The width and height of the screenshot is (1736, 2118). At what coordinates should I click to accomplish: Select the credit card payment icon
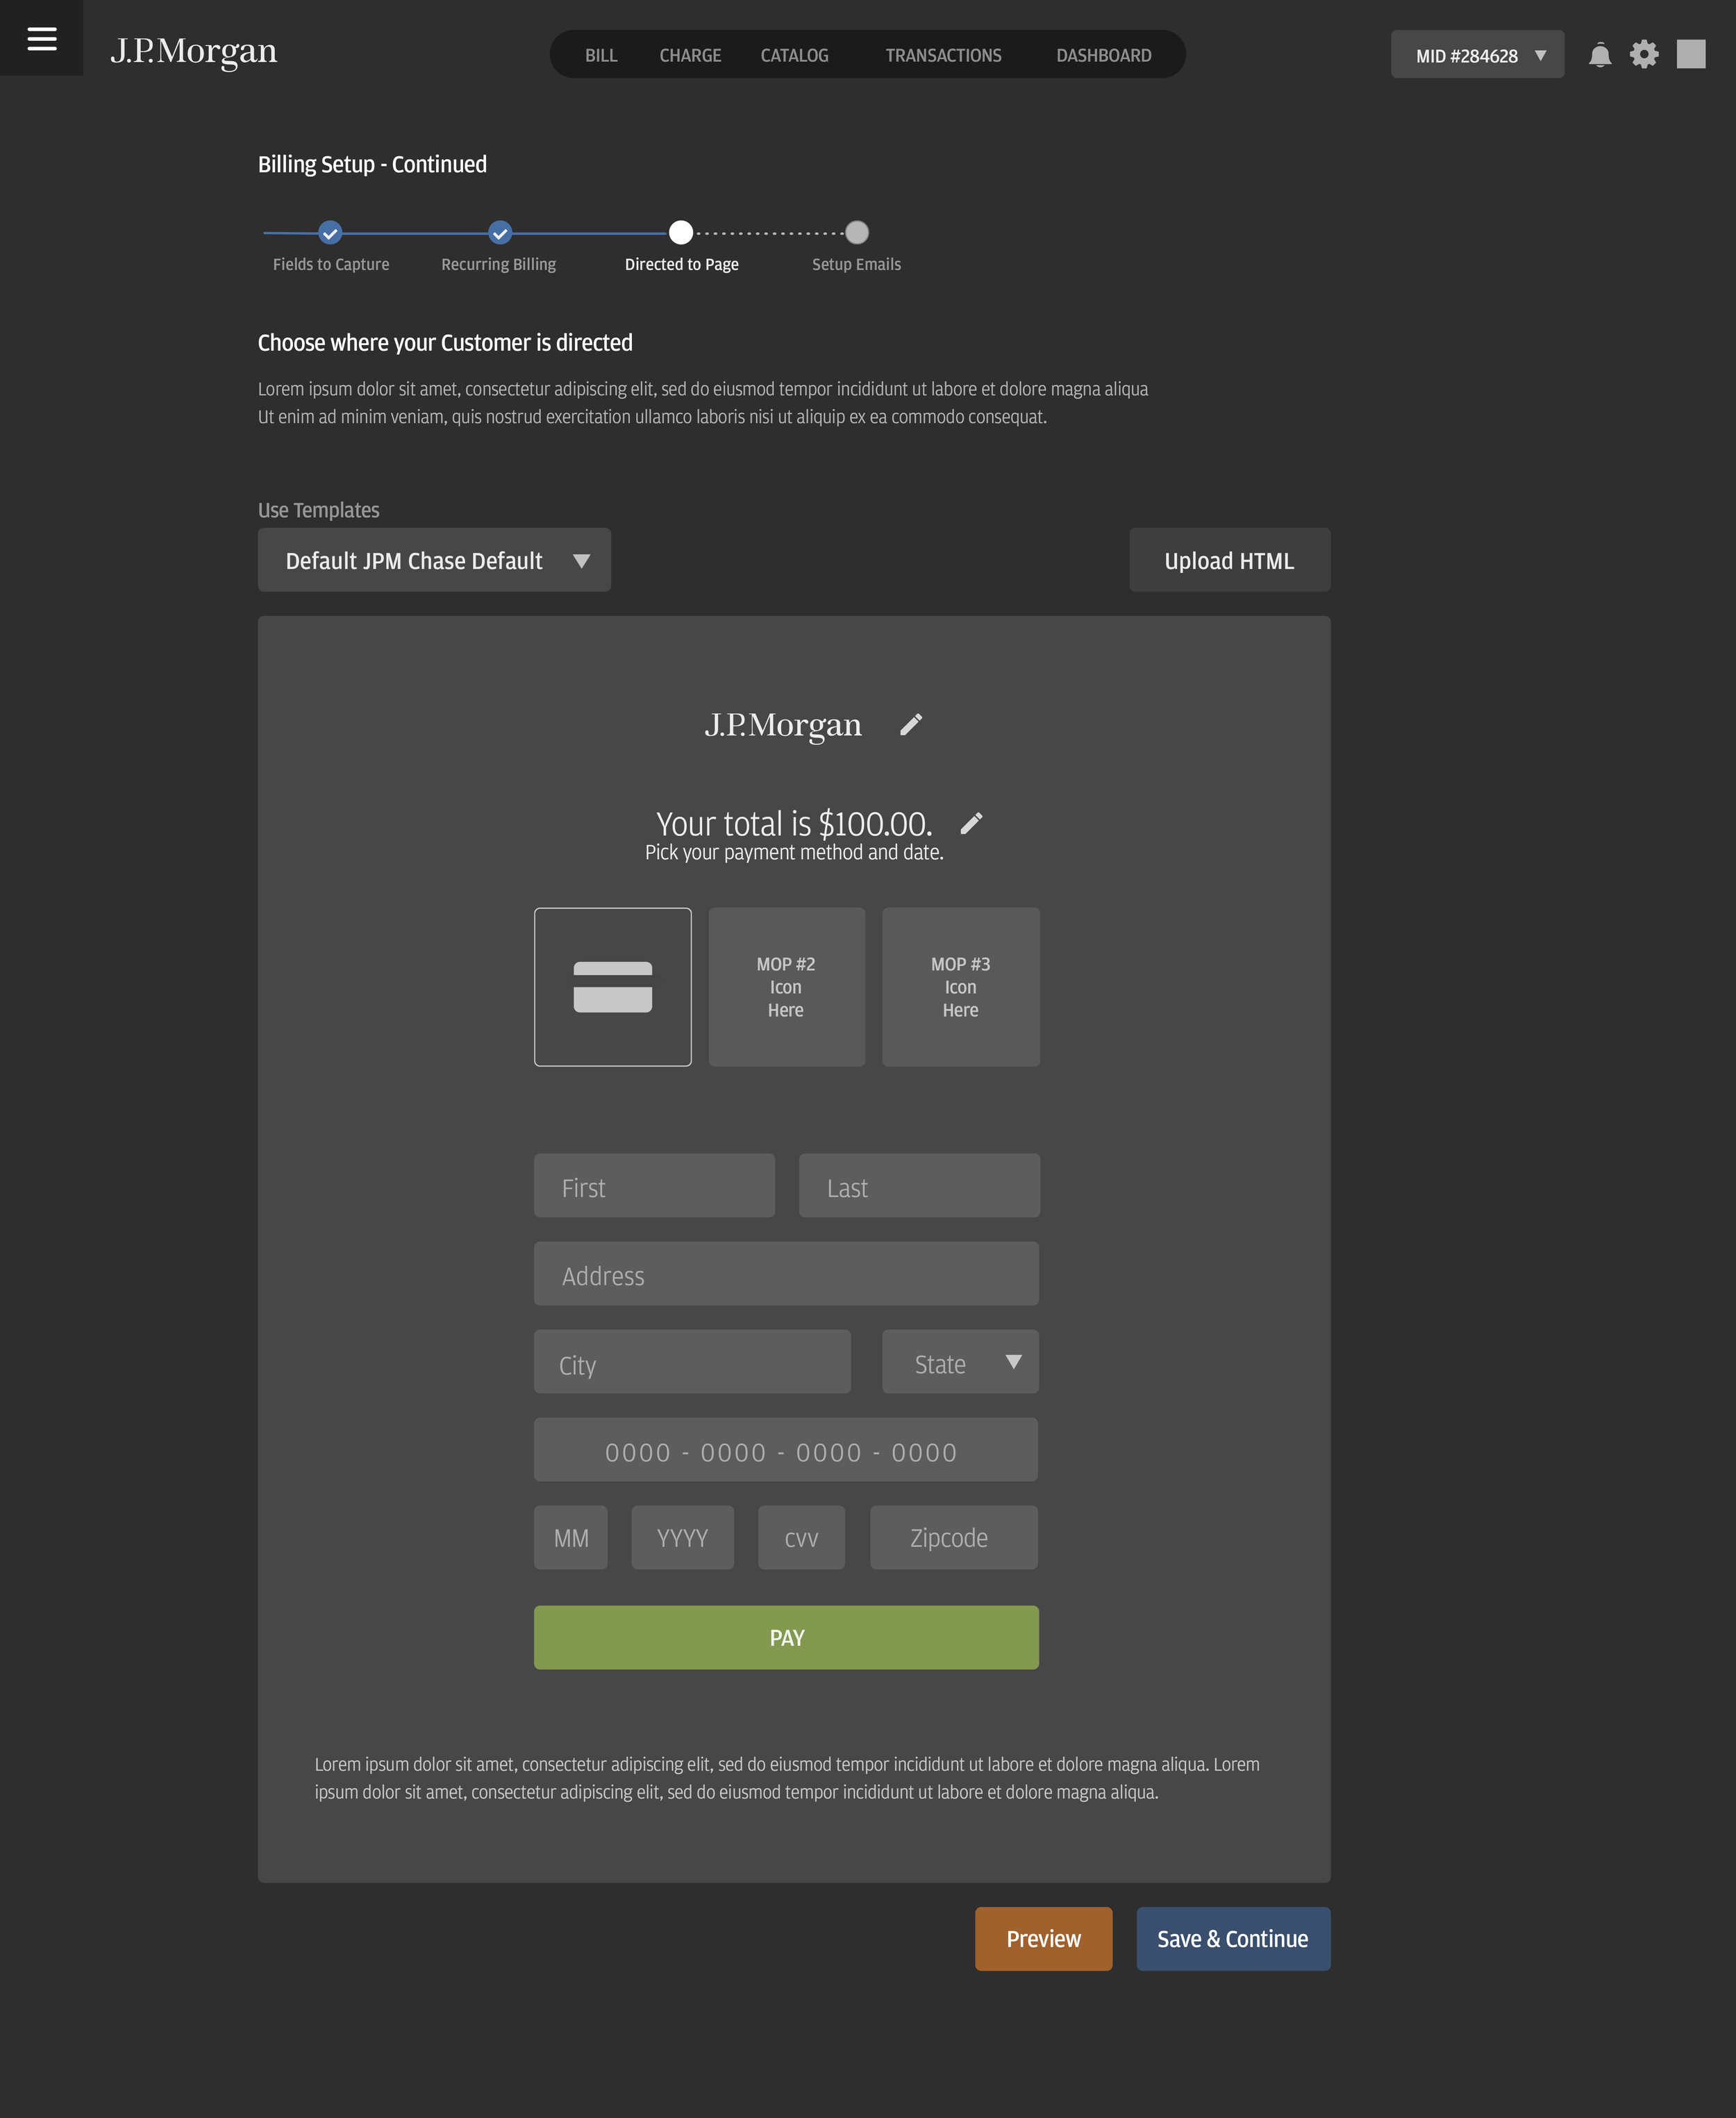tap(612, 986)
